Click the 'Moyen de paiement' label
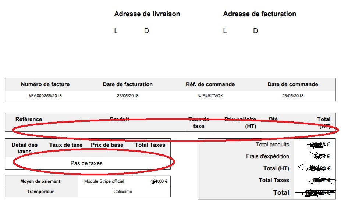 click(x=40, y=181)
